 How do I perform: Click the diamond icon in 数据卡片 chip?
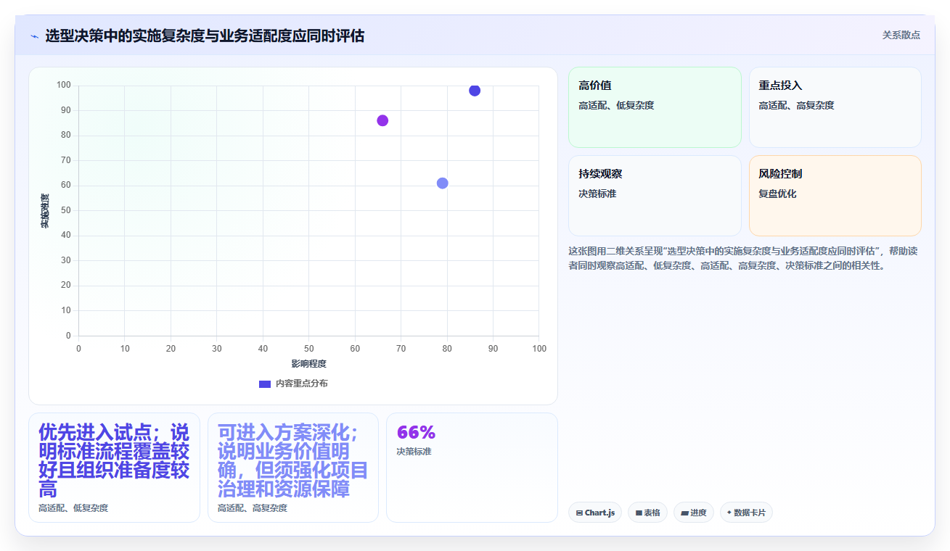729,513
